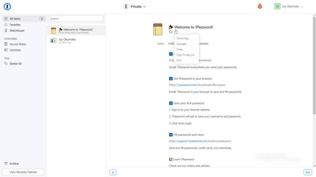The width and height of the screenshot is (316, 177).
Task: Open the support.1password.com extension link
Action: point(200,141)
